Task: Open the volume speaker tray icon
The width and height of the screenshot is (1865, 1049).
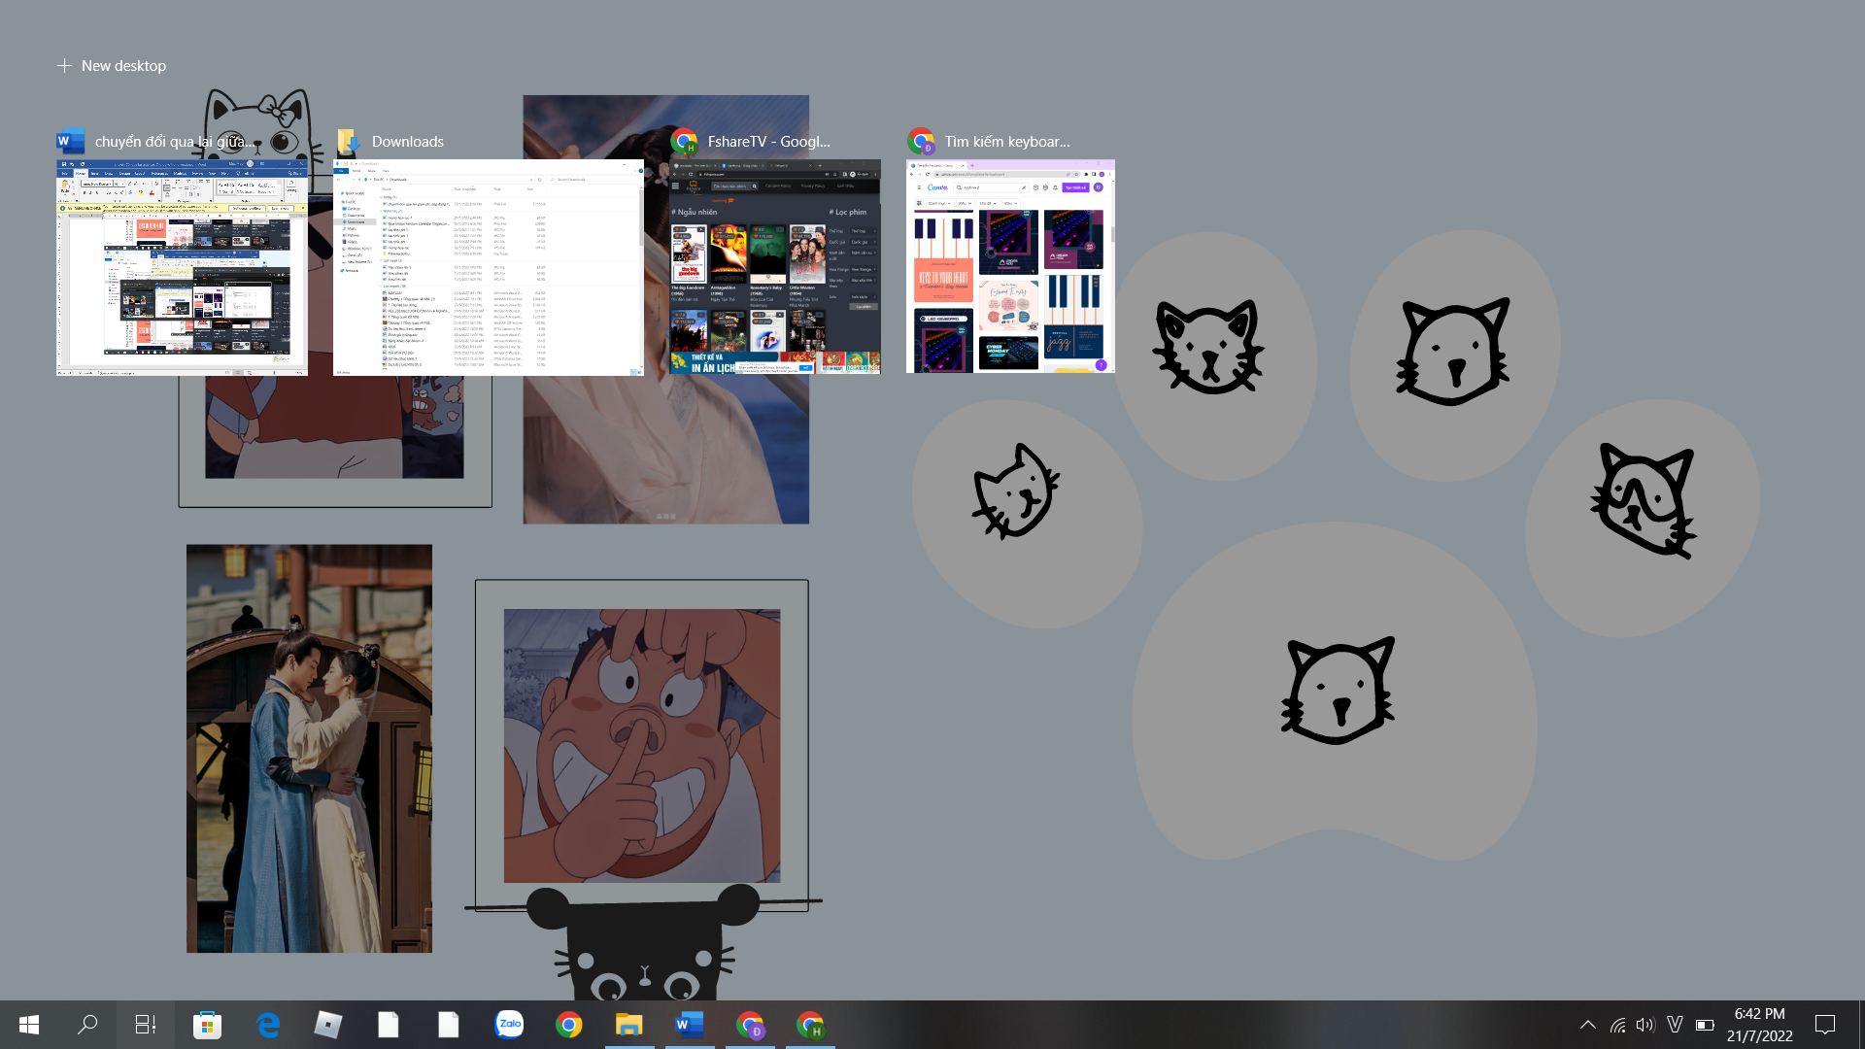Action: pyautogui.click(x=1645, y=1025)
